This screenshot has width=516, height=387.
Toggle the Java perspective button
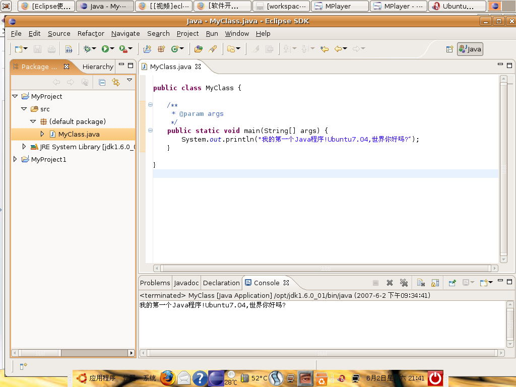(470, 49)
